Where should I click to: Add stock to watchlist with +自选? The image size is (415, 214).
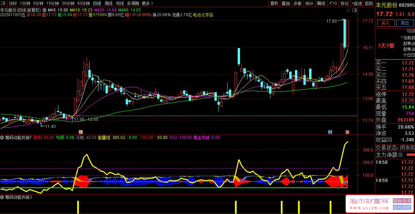click(356, 3)
